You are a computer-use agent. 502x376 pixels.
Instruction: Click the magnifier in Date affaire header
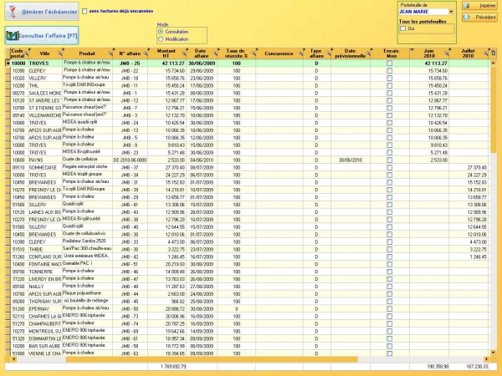click(x=216, y=53)
